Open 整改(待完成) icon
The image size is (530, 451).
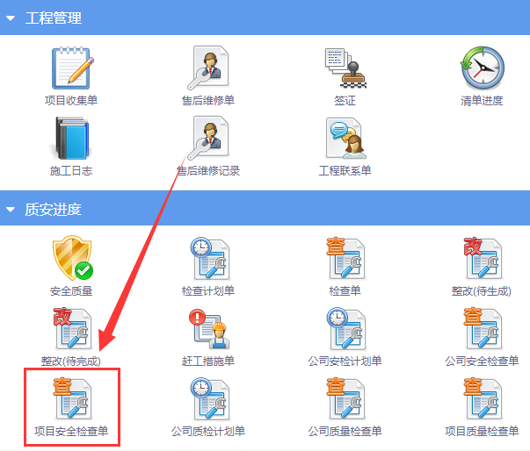pyautogui.click(x=72, y=328)
